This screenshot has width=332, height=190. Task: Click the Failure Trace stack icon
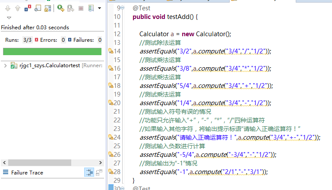pos(6,172)
